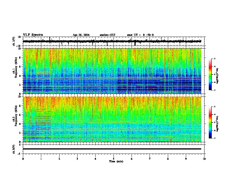Click the "4" kHz tick on ch.2 frequency axis

20,124
